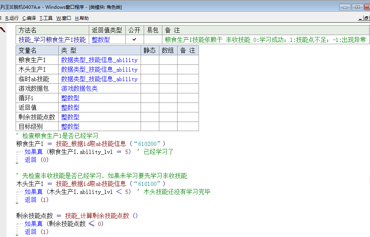This screenshot has height=237, width=370.
Task: Select the 目标级别 variable name cell
Action: tap(30, 127)
